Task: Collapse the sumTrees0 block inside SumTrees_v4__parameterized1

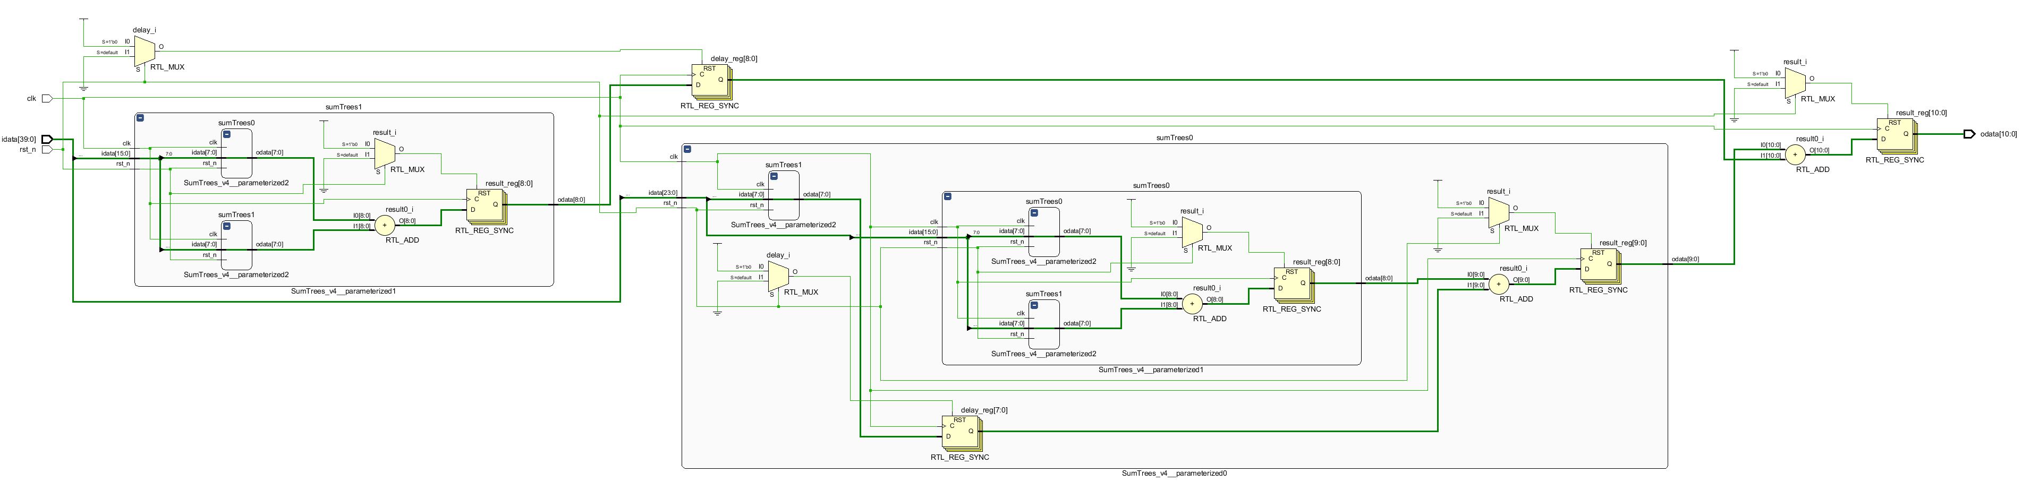Action: (1034, 212)
